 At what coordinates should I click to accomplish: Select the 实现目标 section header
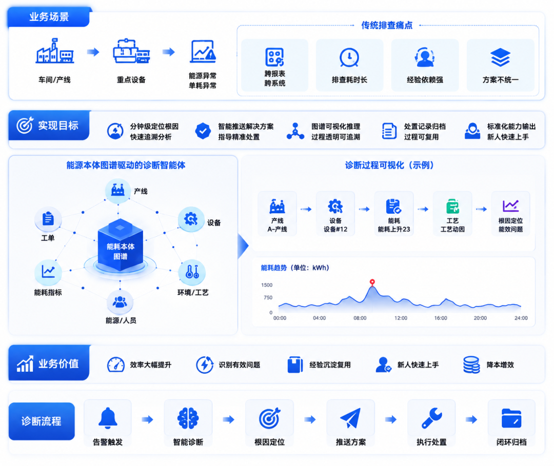pyautogui.click(x=49, y=125)
